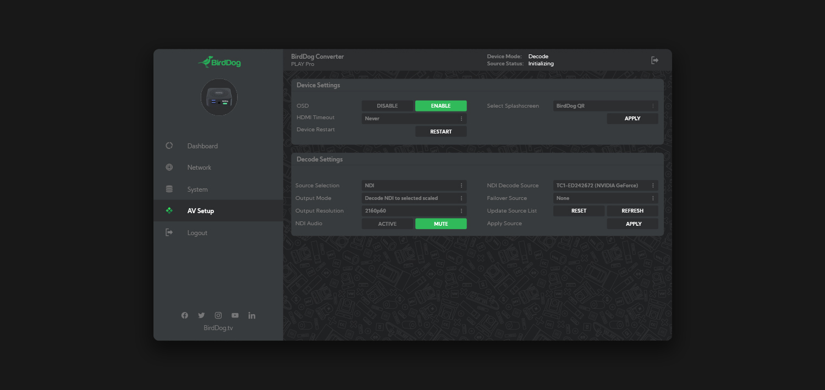Click the BirdDog logo in sidebar
Screen dimensions: 825x390
point(219,62)
